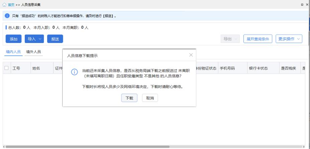
Task: Click 取消 to dismiss the download prompt
Action: click(150, 98)
